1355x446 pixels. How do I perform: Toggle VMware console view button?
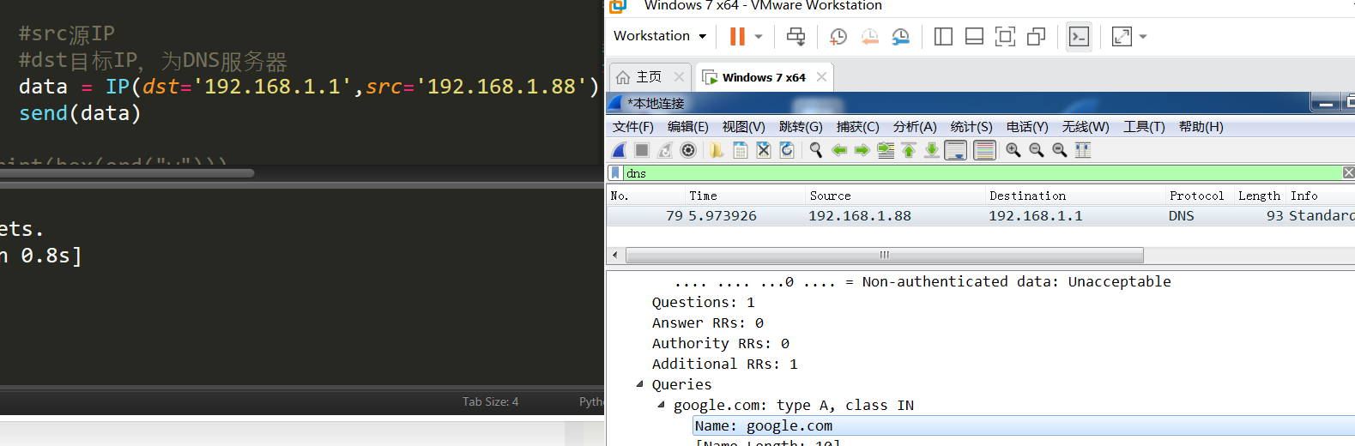1079,36
